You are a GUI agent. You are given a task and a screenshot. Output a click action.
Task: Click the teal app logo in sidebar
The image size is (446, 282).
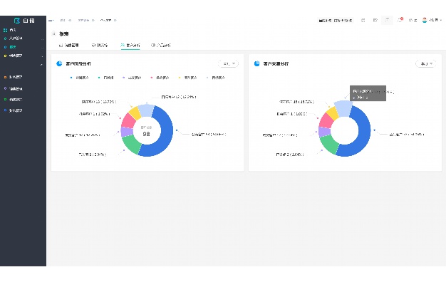[17, 21]
